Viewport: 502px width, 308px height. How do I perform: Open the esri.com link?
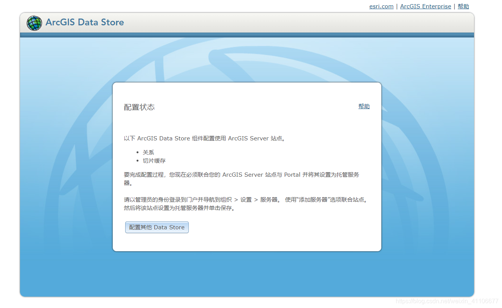click(x=381, y=6)
